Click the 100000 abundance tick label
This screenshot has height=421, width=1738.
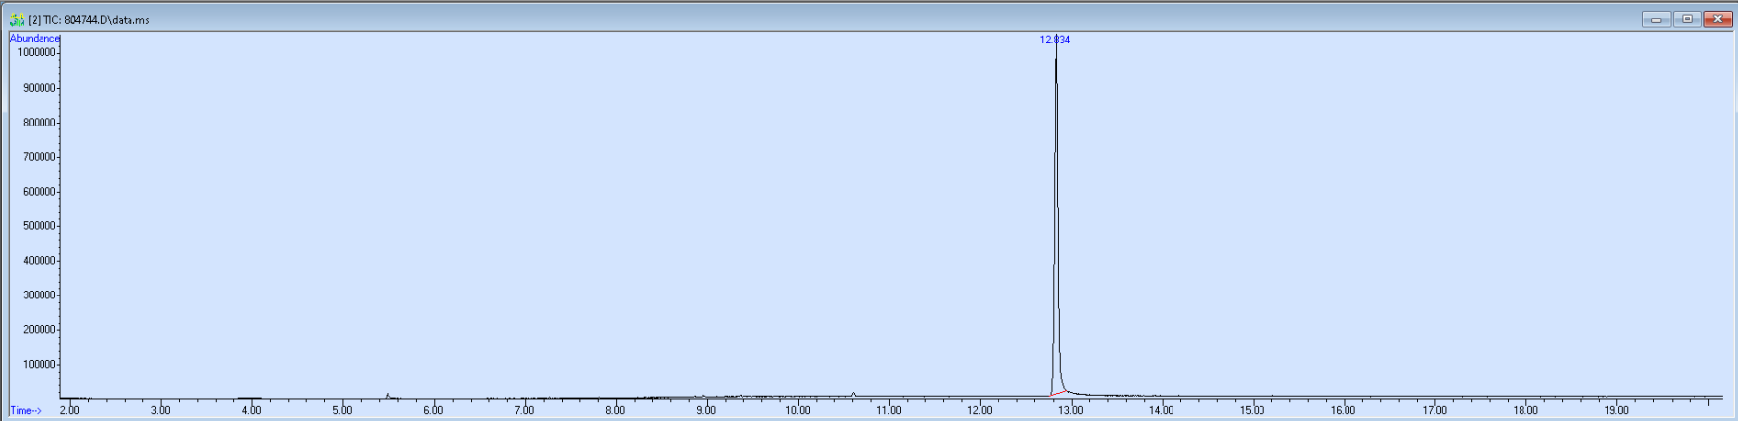tap(40, 364)
